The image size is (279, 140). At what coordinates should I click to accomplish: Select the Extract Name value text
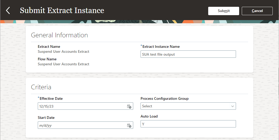(63, 51)
